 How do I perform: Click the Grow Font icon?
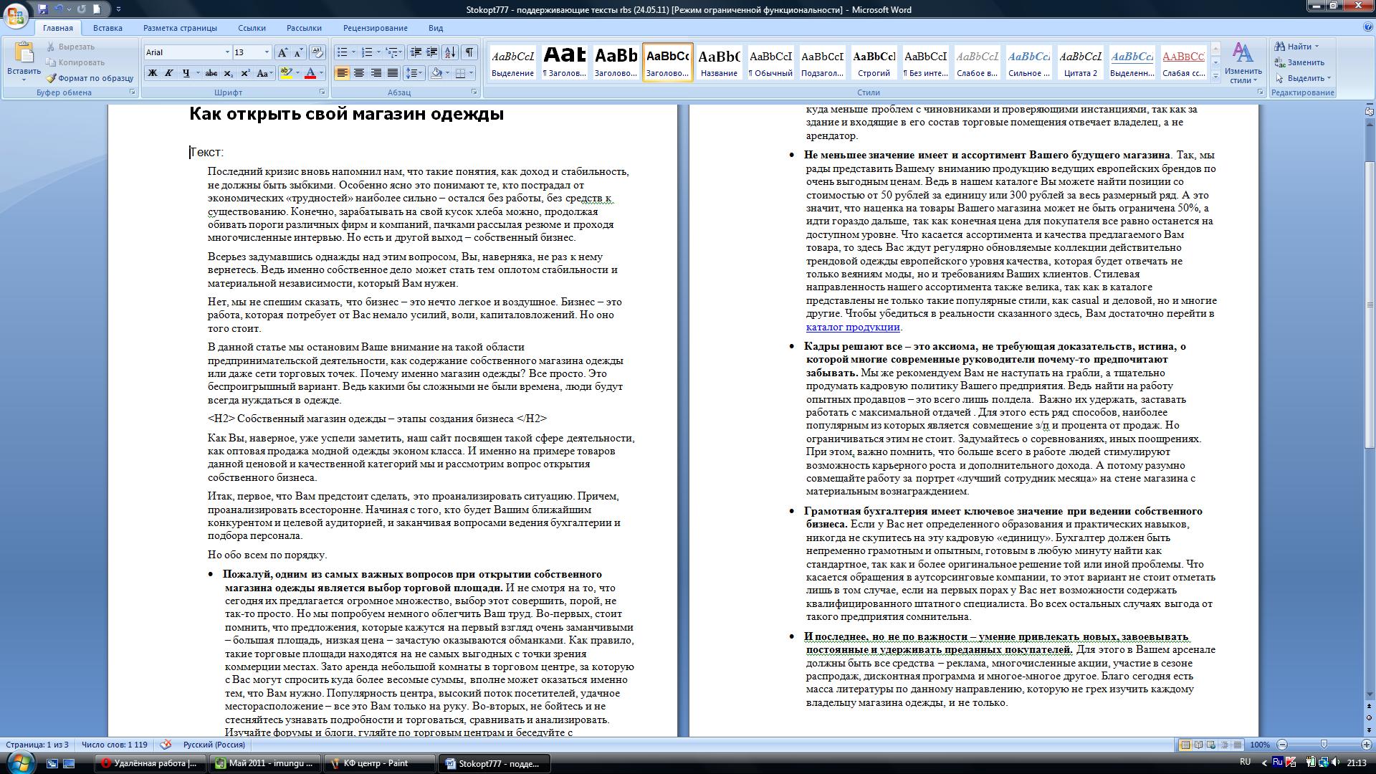tap(282, 52)
